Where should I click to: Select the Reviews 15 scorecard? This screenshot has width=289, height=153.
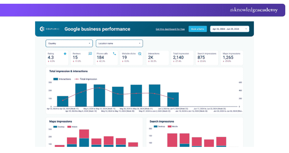point(82,58)
